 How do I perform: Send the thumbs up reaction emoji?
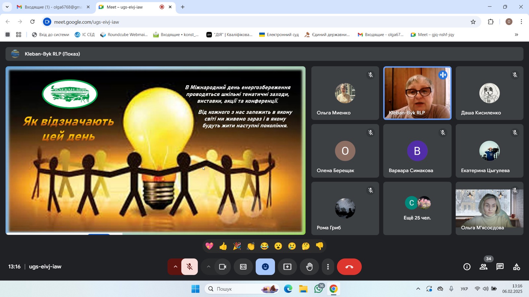coord(223,246)
